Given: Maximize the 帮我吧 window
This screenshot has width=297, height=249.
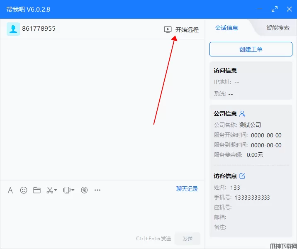Looking at the screenshot, I should 274,9.
